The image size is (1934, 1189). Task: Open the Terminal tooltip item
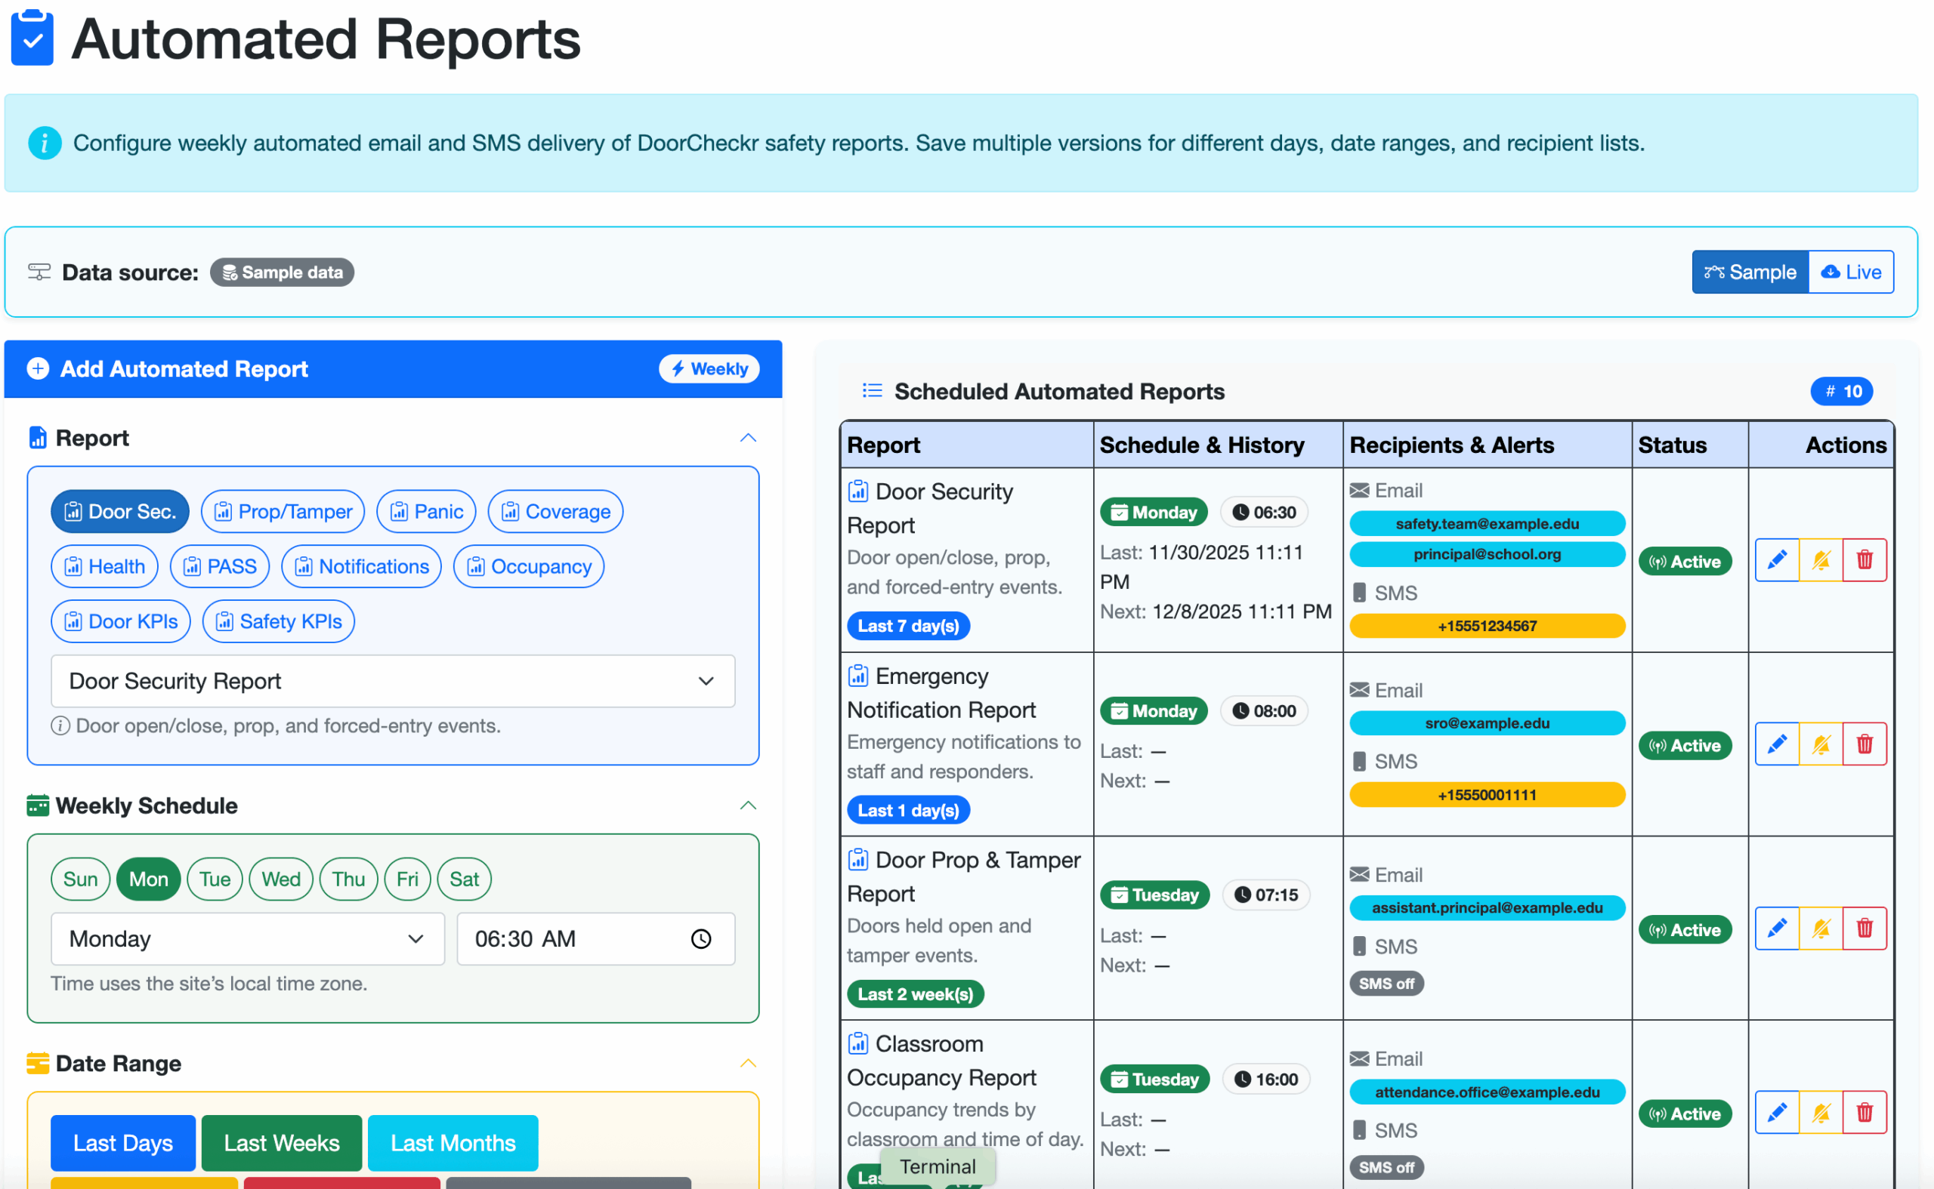tap(938, 1166)
